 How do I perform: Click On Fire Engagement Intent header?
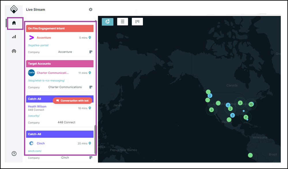point(60,29)
